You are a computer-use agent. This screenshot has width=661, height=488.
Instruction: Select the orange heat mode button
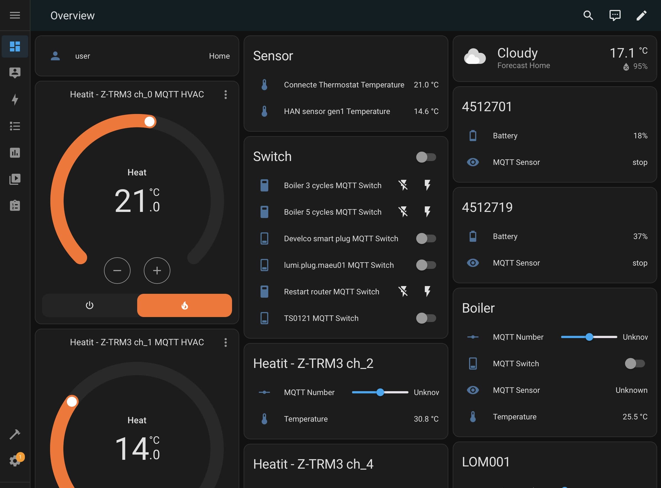(184, 305)
